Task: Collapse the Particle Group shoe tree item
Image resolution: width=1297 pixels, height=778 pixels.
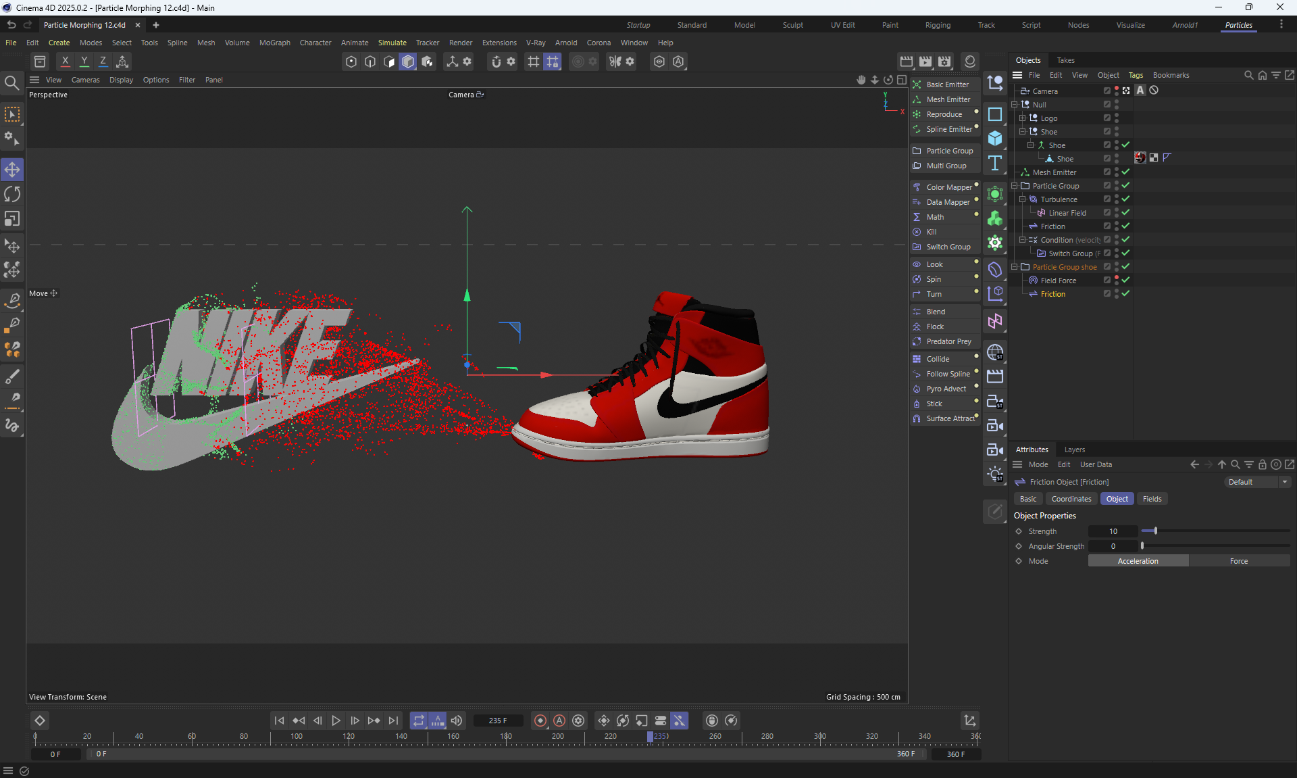Action: pyautogui.click(x=1014, y=267)
